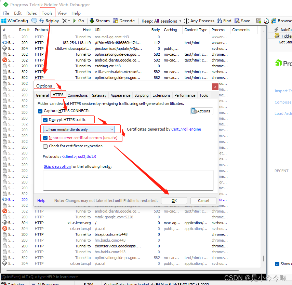Click the diamond icon on x1.c.lencr.org row
Viewport: 292px width, 285px height.
[5, 222]
